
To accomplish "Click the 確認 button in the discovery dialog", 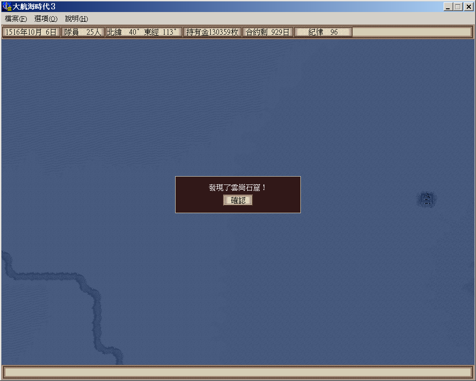I will (x=238, y=200).
